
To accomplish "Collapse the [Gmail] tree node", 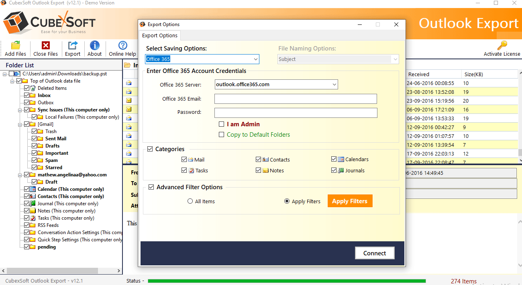I will (20, 124).
